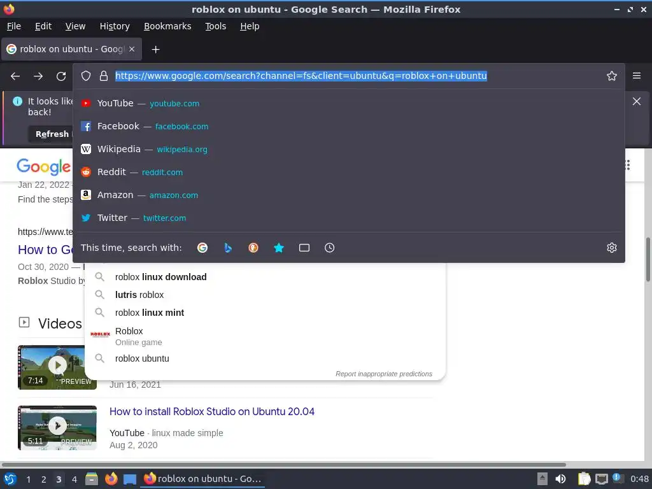Viewport: 652px width, 489px height.
Task: Go back to the previous page
Action: 15,76
